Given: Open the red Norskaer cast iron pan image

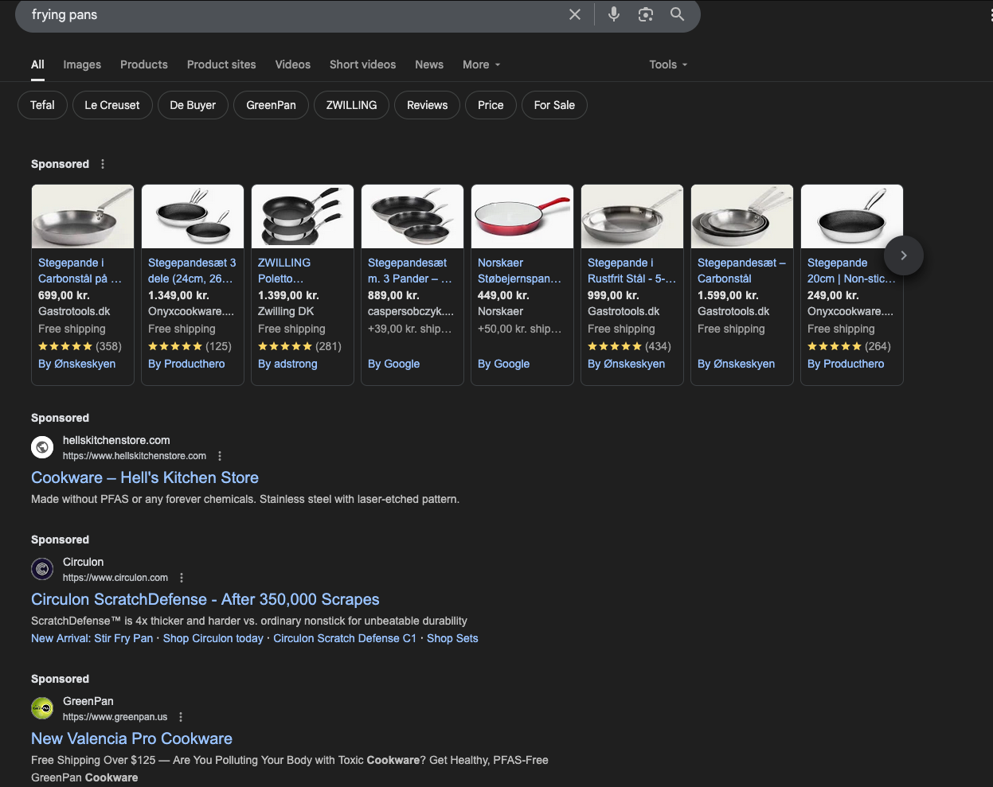Looking at the screenshot, I should point(522,216).
